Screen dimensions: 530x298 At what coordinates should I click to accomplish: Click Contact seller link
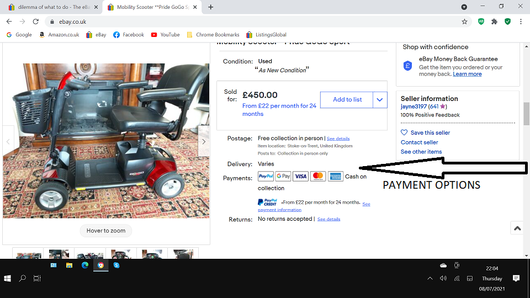coord(419,142)
